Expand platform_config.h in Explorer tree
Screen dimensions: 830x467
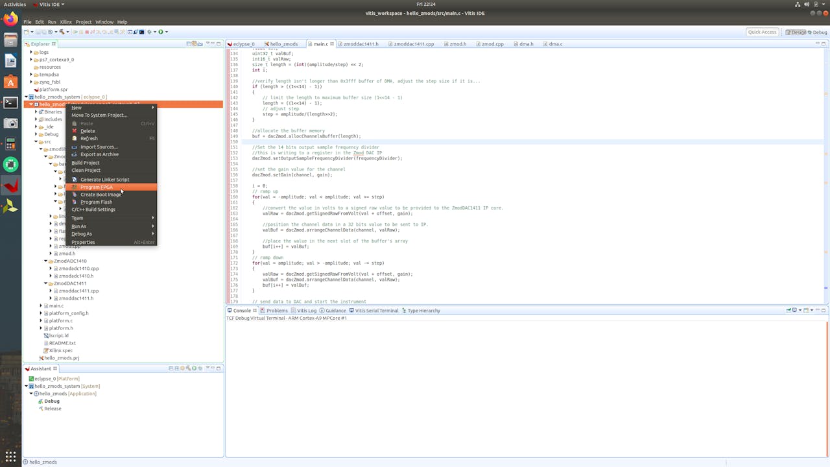[41, 313]
